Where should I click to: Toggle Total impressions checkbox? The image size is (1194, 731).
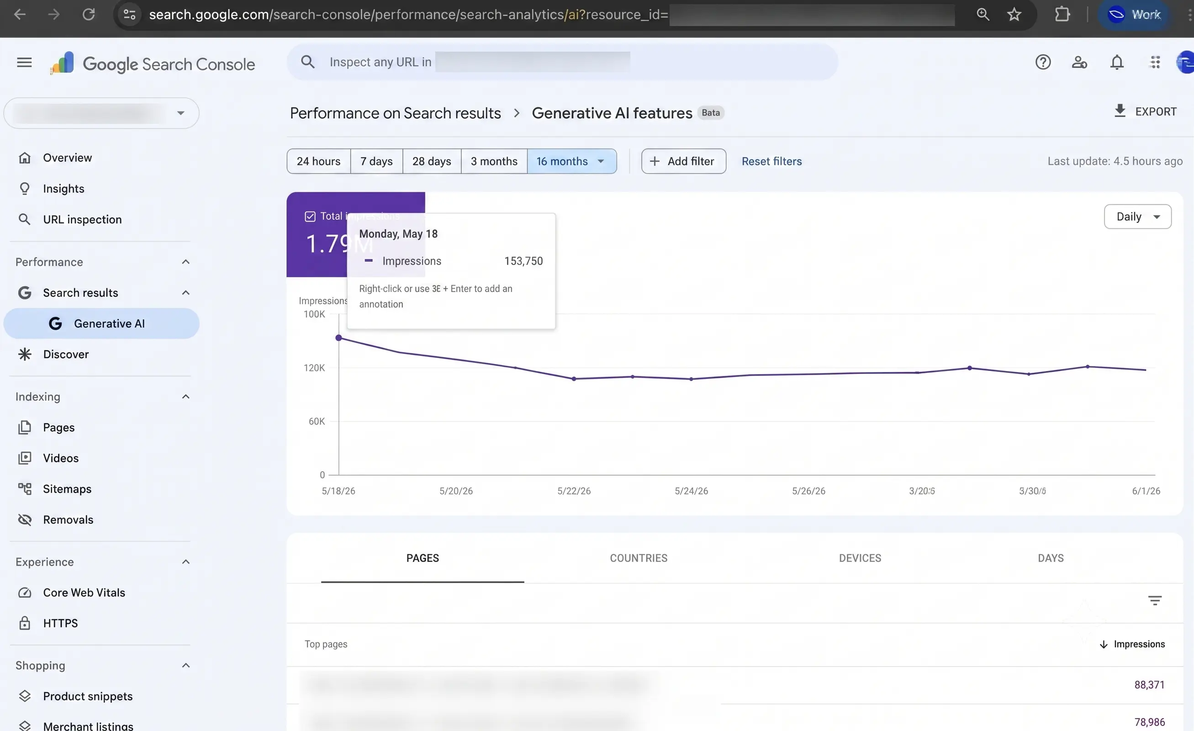pos(310,217)
